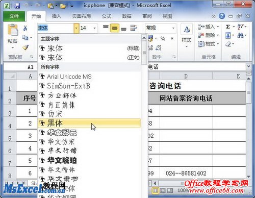Click the Open folder icon in quick access toolbar
Viewport: 255px width, 198px height.
[x=63, y=6]
